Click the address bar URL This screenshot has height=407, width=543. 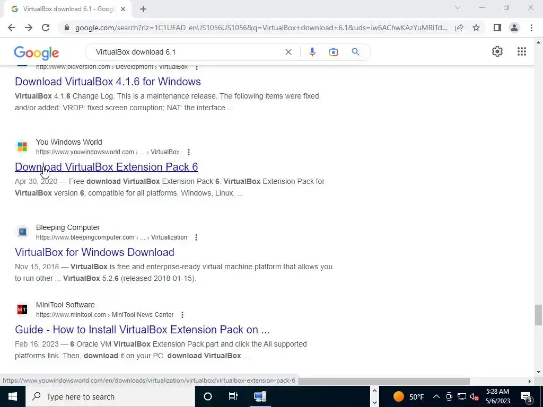coord(261,28)
